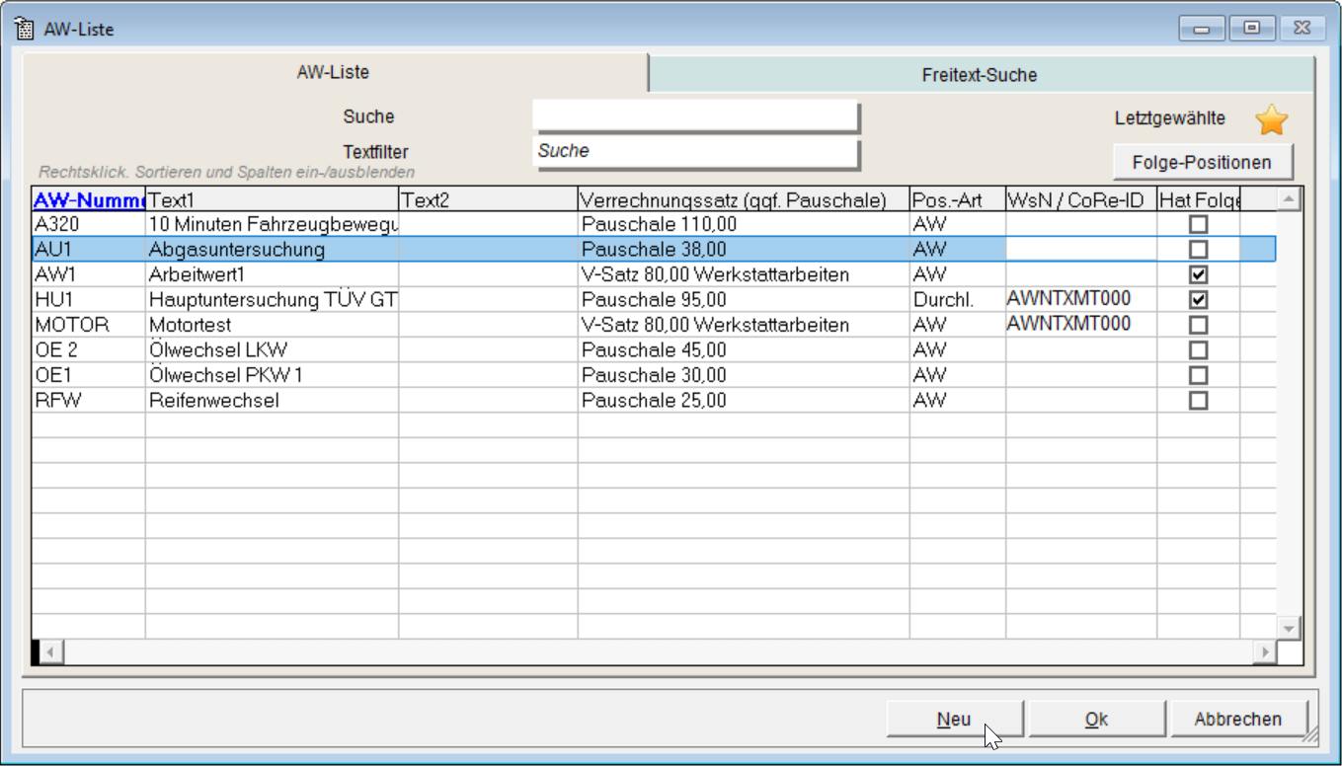Screen dimensions: 1342x766
Task: Click the vertical scrollbar down arrow
Action: [1289, 628]
